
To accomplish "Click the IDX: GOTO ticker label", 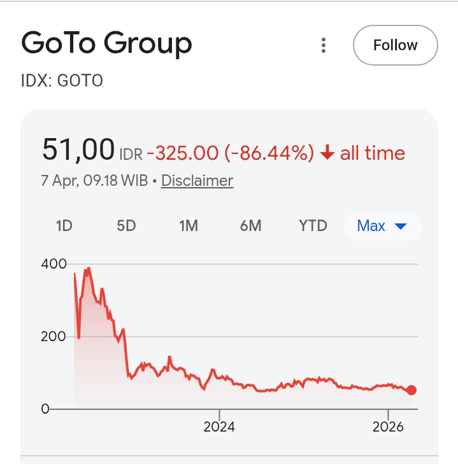I will click(x=62, y=81).
